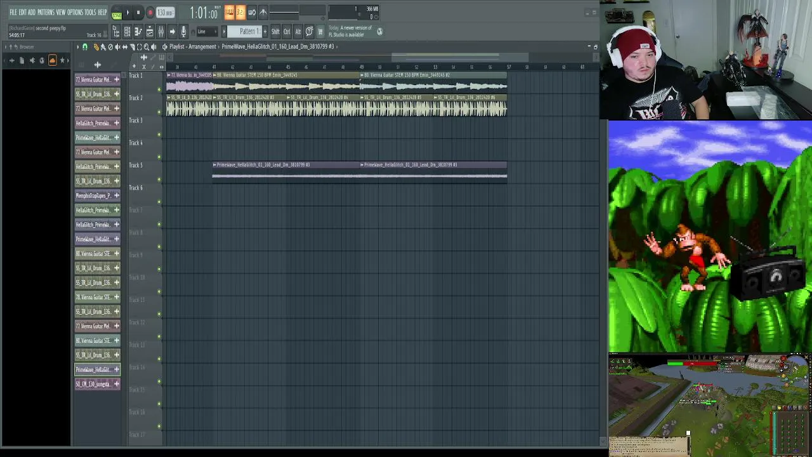This screenshot has width=812, height=457.
Task: Select the highlighted cloud browser tab
Action: pyautogui.click(x=53, y=60)
